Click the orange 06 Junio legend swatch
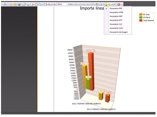The height and width of the screenshot is (117, 157). coord(141,14)
